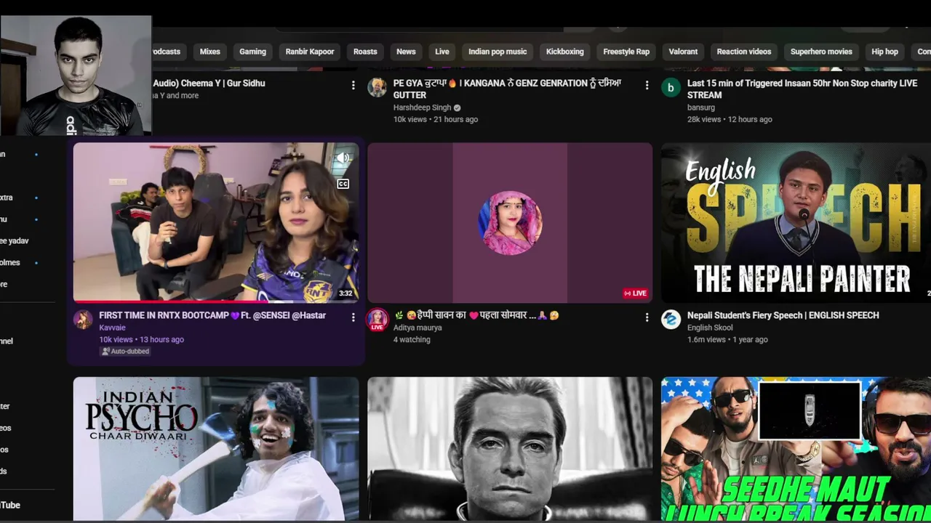Switch to the News chip

tap(406, 52)
